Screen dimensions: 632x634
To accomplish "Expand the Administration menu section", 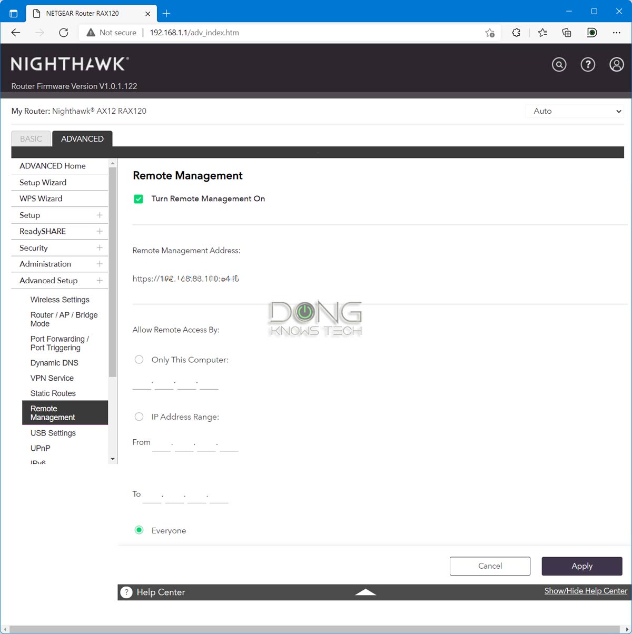I will click(100, 264).
